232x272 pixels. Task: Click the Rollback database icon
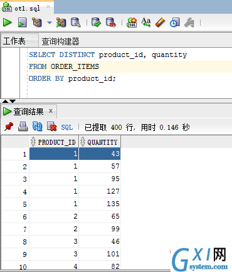tap(111, 23)
